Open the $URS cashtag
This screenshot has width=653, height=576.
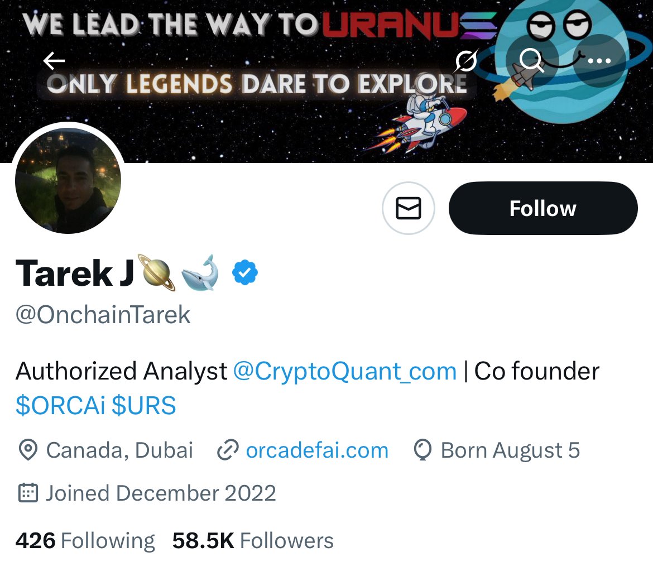click(144, 405)
